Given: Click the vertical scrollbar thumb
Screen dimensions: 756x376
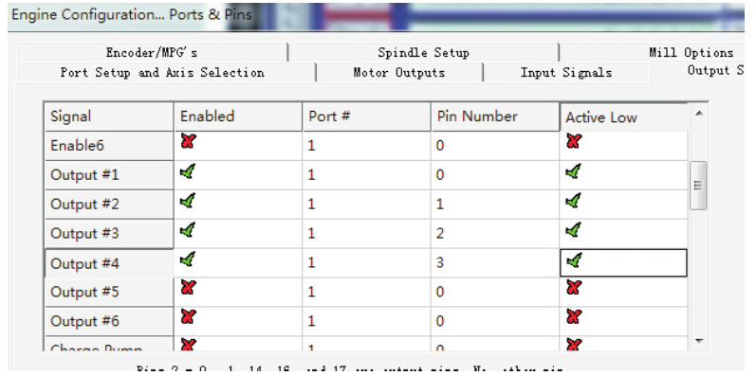Looking at the screenshot, I should coord(699,186).
